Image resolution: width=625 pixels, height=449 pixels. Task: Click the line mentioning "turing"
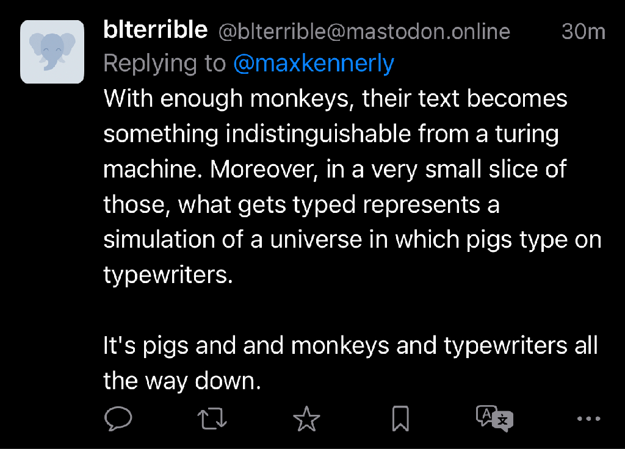tap(331, 134)
